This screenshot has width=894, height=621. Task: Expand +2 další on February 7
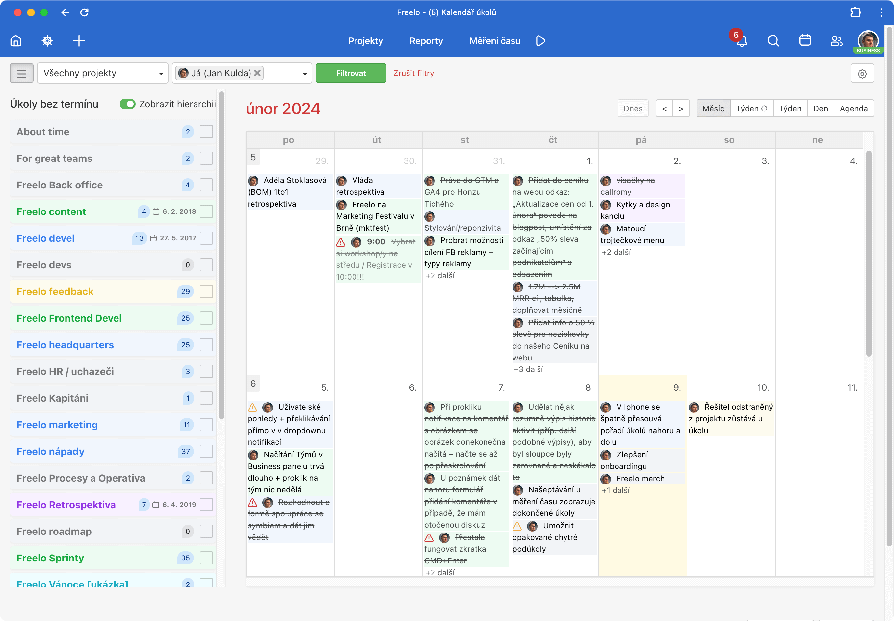point(440,572)
